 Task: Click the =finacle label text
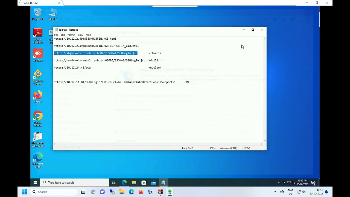[155, 53]
